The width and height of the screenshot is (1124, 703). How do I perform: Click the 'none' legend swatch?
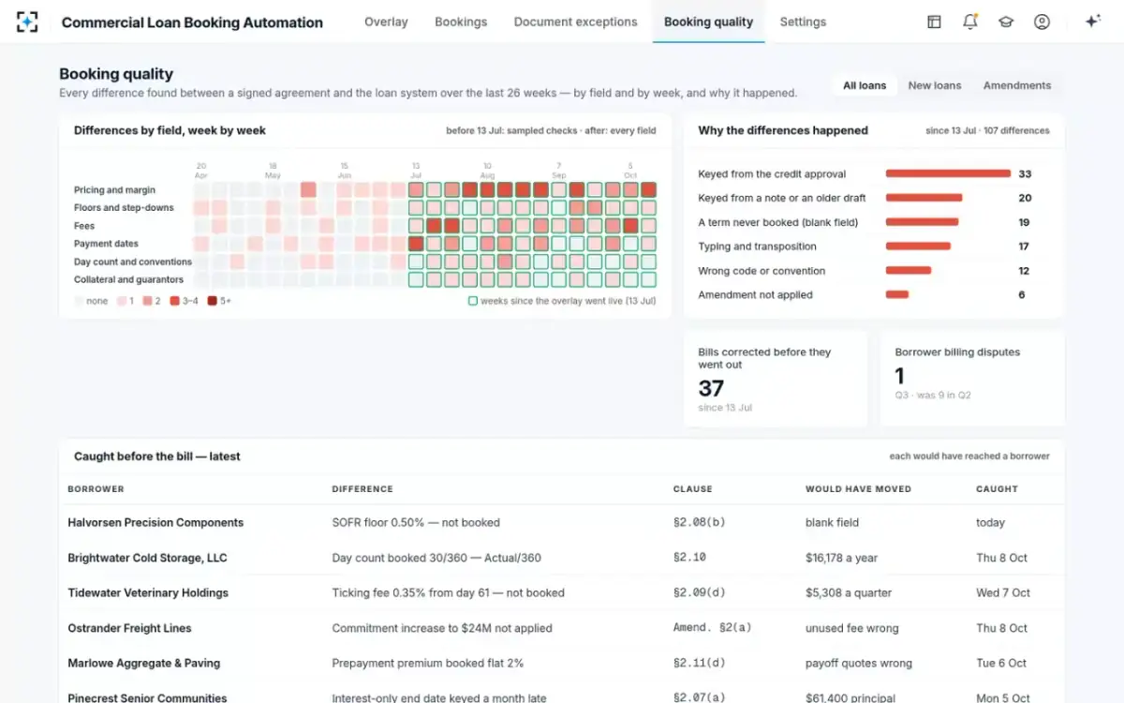coord(80,301)
